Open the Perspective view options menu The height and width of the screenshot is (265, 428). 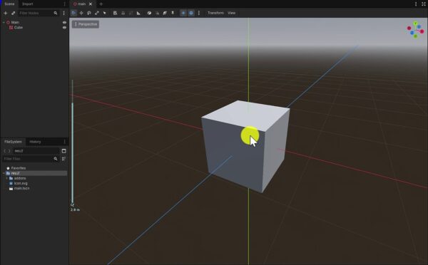coord(86,24)
